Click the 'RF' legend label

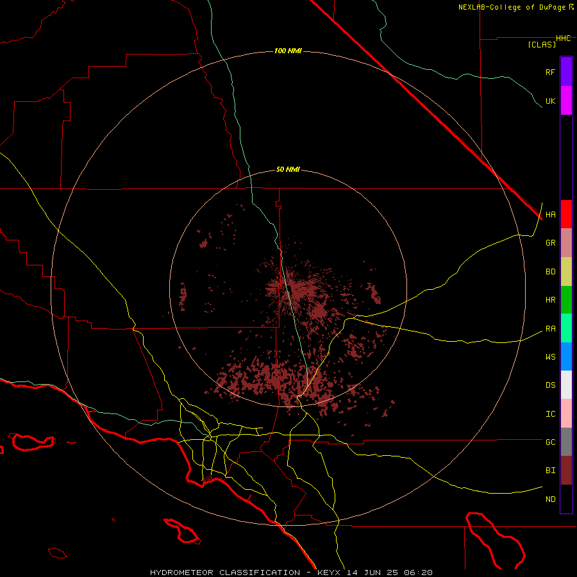click(550, 72)
